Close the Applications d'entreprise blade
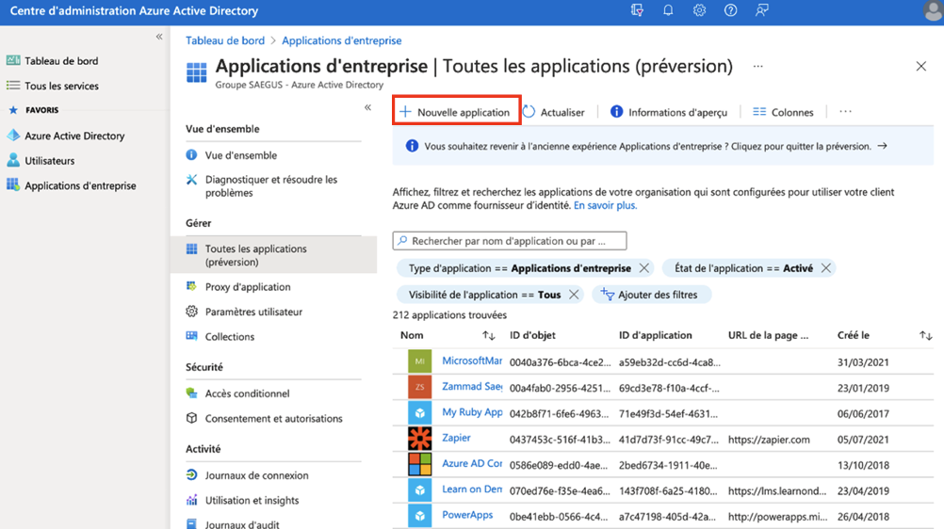Viewport: 944px width, 529px height. tap(921, 66)
